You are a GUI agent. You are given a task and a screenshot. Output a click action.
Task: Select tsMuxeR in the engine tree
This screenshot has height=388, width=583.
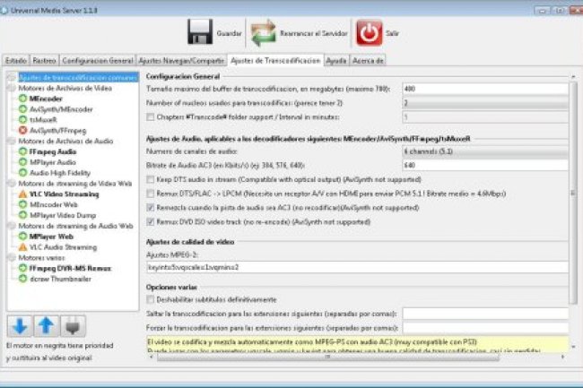point(43,120)
